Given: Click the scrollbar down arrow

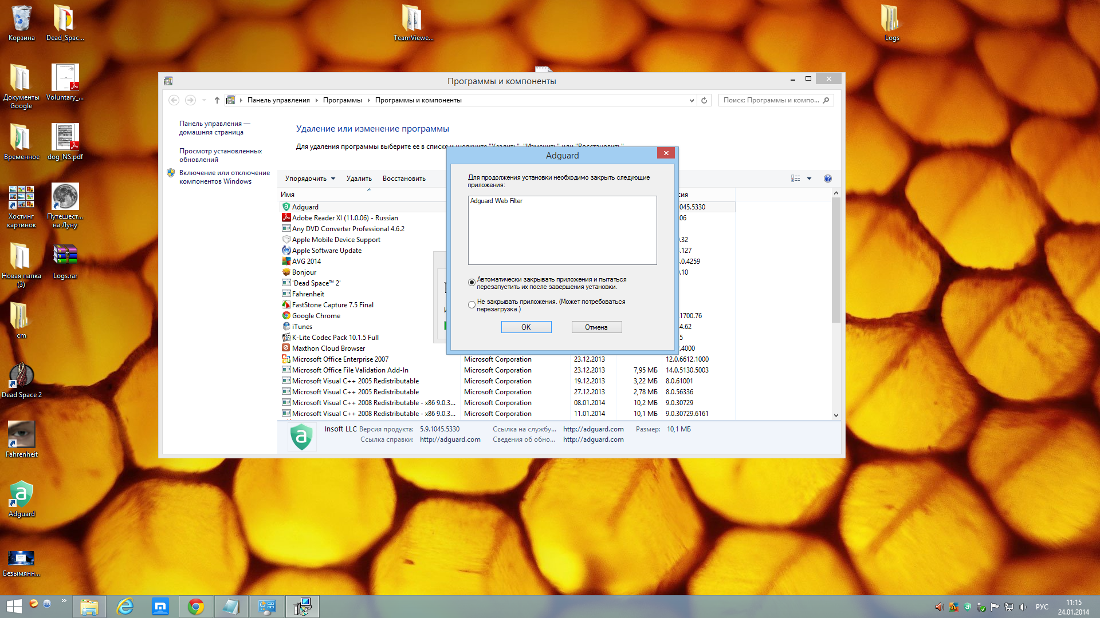Looking at the screenshot, I should click(836, 415).
